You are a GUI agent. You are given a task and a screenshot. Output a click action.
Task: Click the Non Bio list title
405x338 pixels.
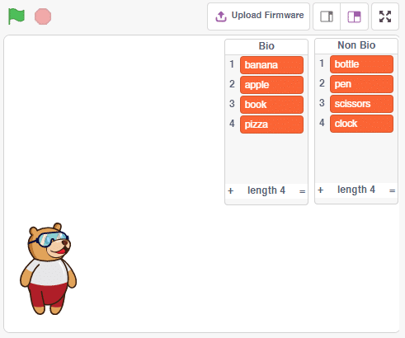click(x=356, y=45)
